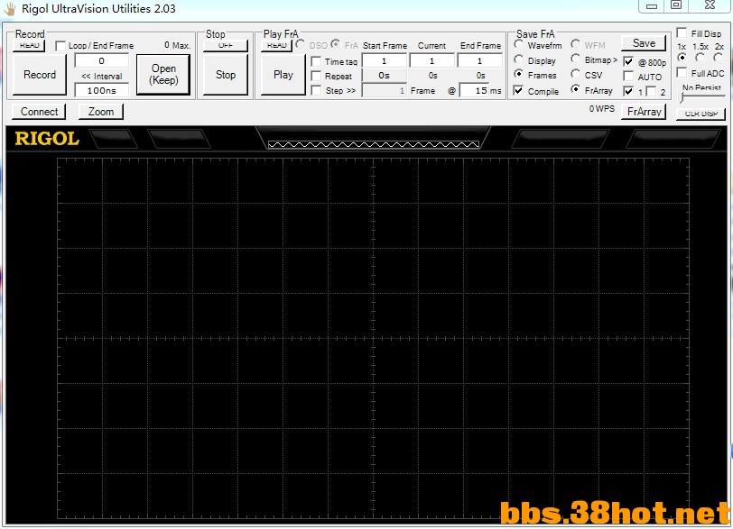Uncheck the Compile checkbox

tap(518, 90)
